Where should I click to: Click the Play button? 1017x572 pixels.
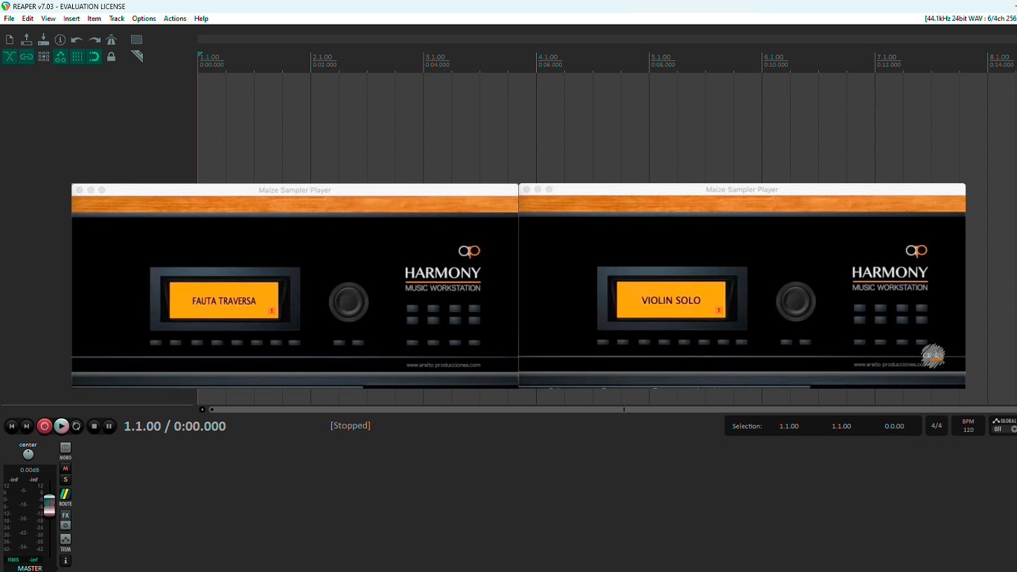[61, 426]
